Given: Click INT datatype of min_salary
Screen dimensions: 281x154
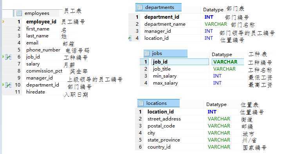Looking at the screenshot, I should click(x=217, y=76).
